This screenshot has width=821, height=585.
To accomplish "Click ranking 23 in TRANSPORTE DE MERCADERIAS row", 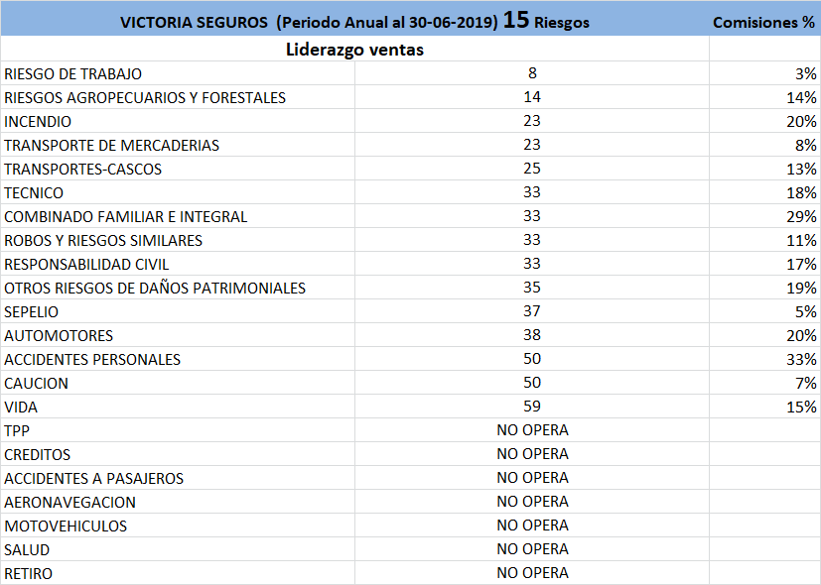I will pyautogui.click(x=532, y=145).
